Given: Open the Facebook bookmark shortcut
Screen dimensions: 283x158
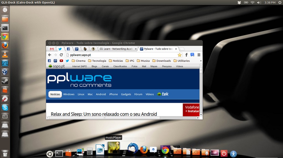Looking at the screenshot, I should click(x=49, y=61).
